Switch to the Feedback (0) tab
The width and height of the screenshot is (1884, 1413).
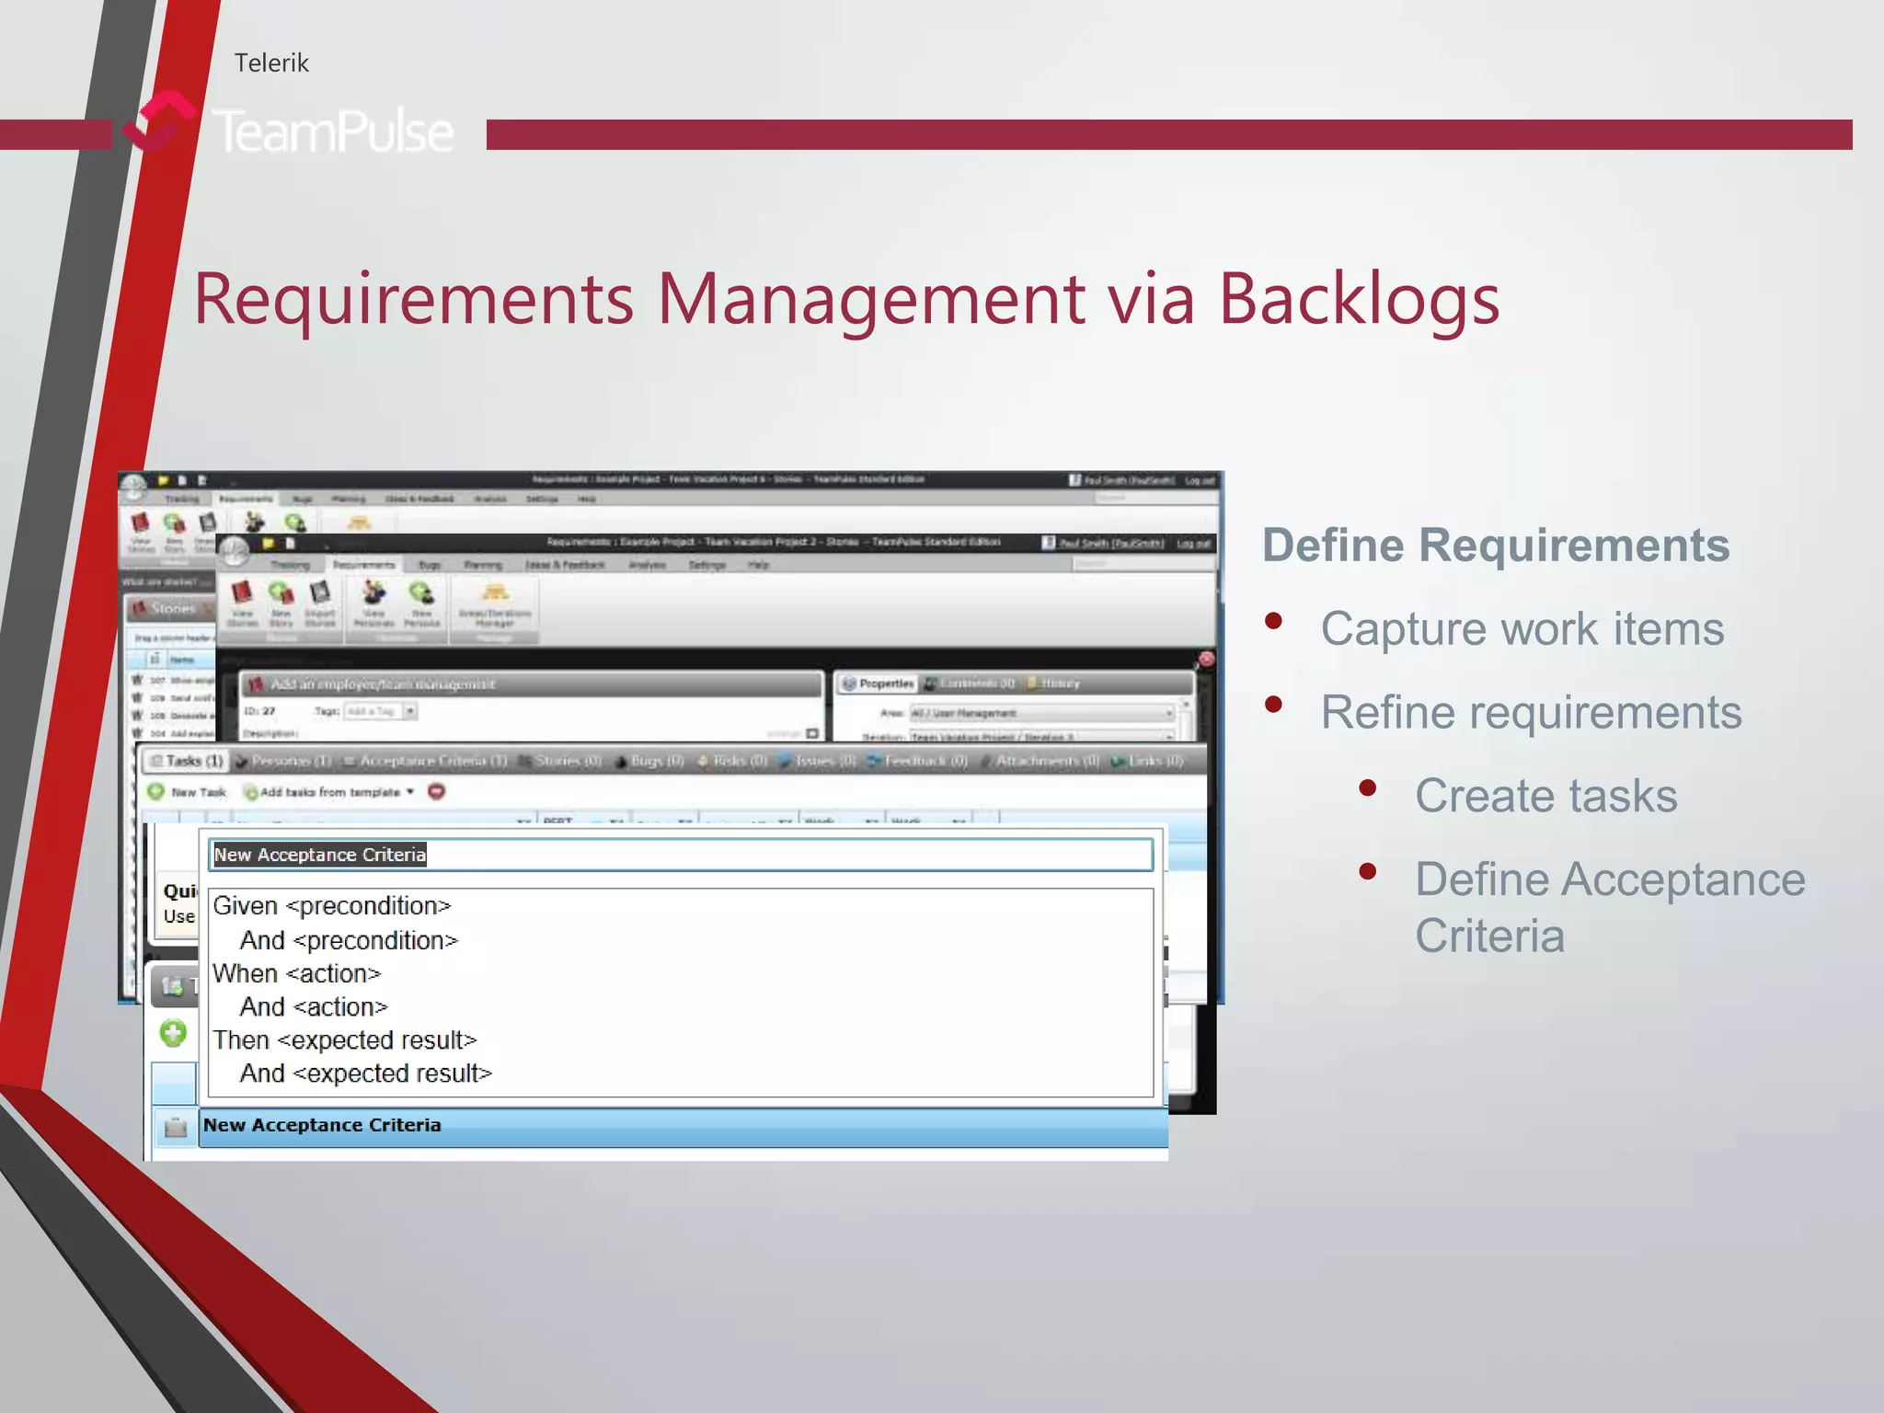click(x=917, y=762)
